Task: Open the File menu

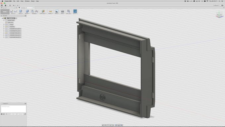Action: click(14, 1)
